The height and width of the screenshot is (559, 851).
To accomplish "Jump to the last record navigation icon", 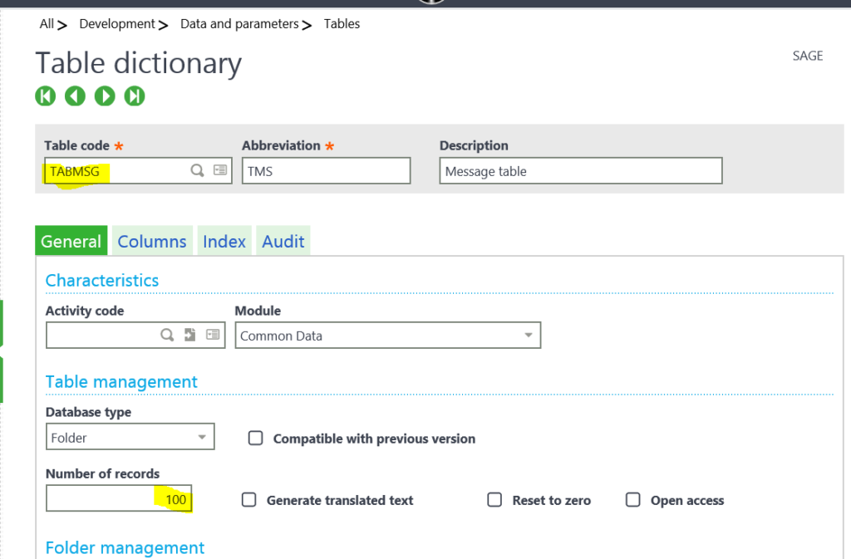I will tap(135, 96).
